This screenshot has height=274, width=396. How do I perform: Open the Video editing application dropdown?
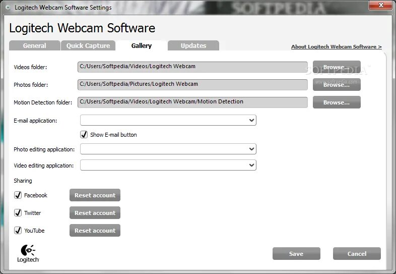(168, 165)
